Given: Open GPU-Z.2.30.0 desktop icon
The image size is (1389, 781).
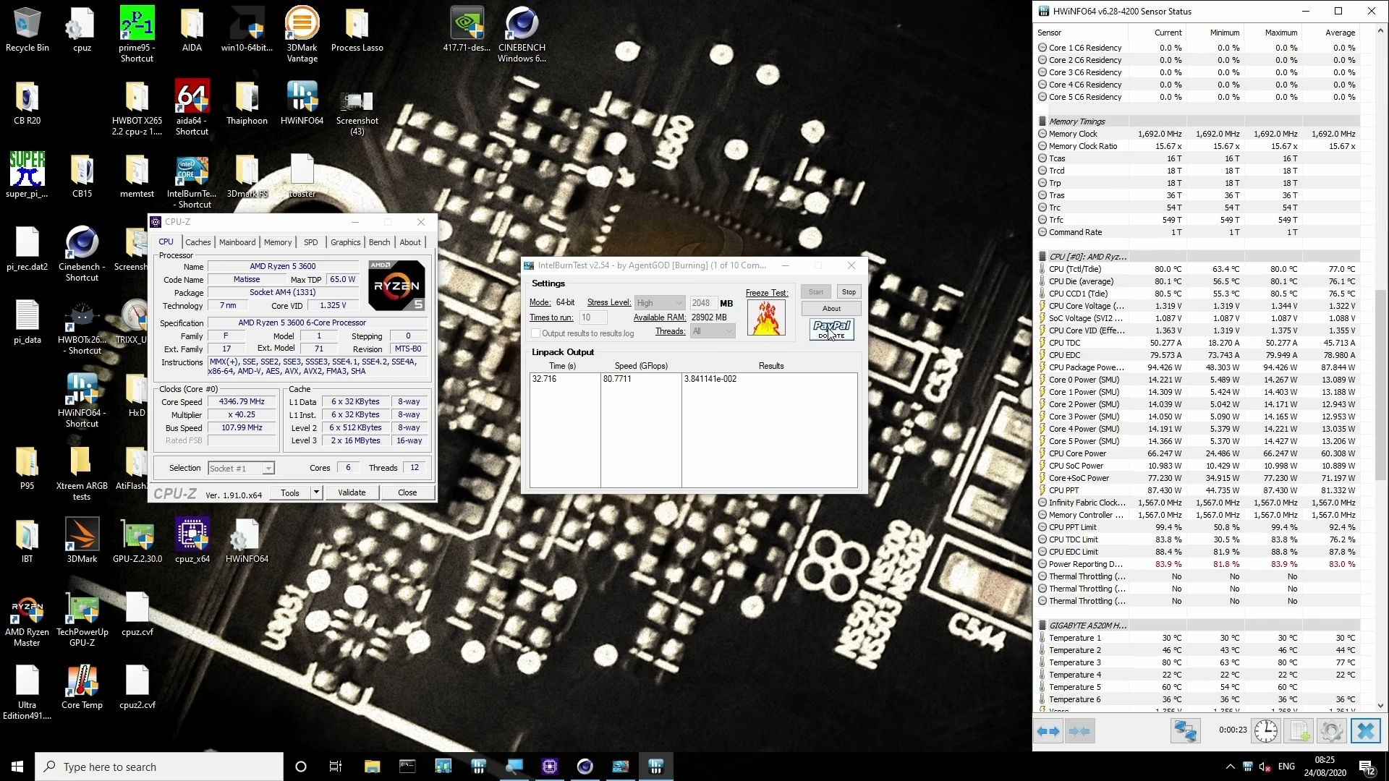Looking at the screenshot, I should [137, 541].
